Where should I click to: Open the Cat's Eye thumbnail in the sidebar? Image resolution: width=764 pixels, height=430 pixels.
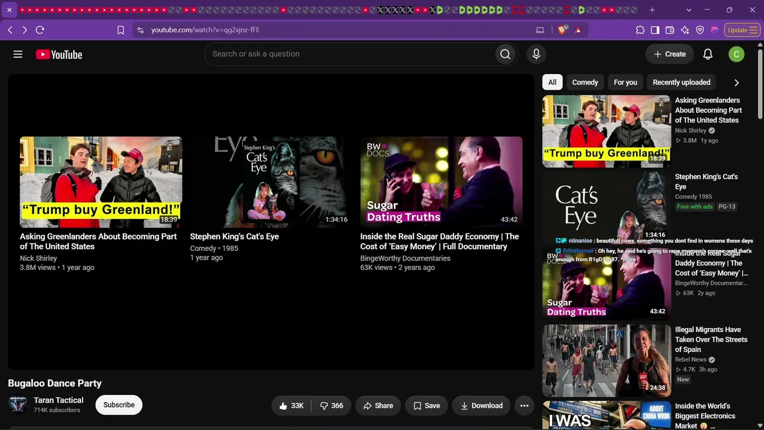coord(606,208)
